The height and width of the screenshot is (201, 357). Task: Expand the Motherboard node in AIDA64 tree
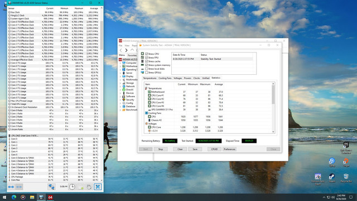point(120,66)
